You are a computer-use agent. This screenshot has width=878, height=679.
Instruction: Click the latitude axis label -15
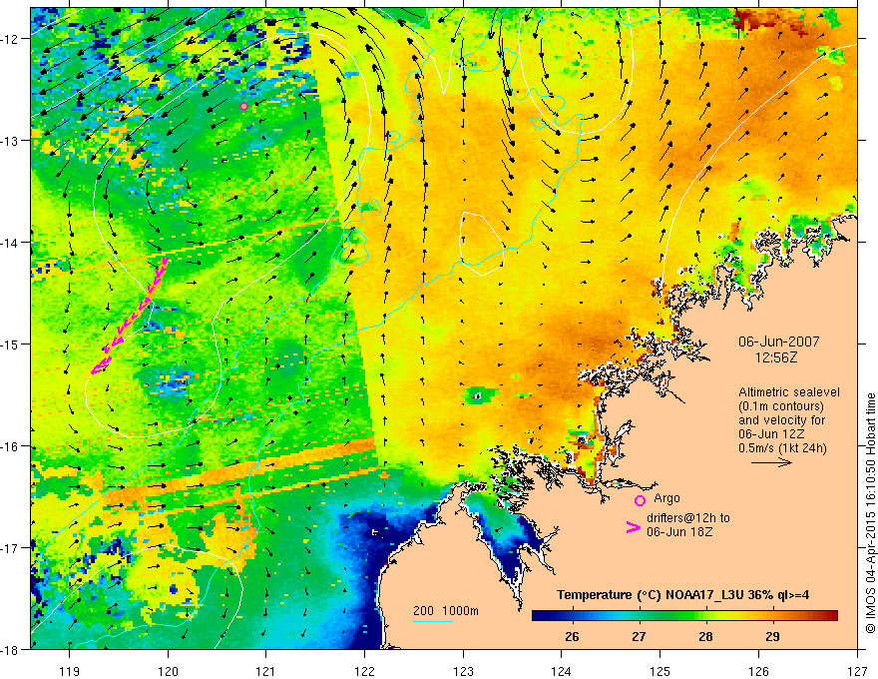tap(11, 343)
